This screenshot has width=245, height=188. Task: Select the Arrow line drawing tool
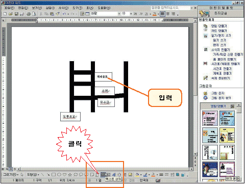(48, 174)
